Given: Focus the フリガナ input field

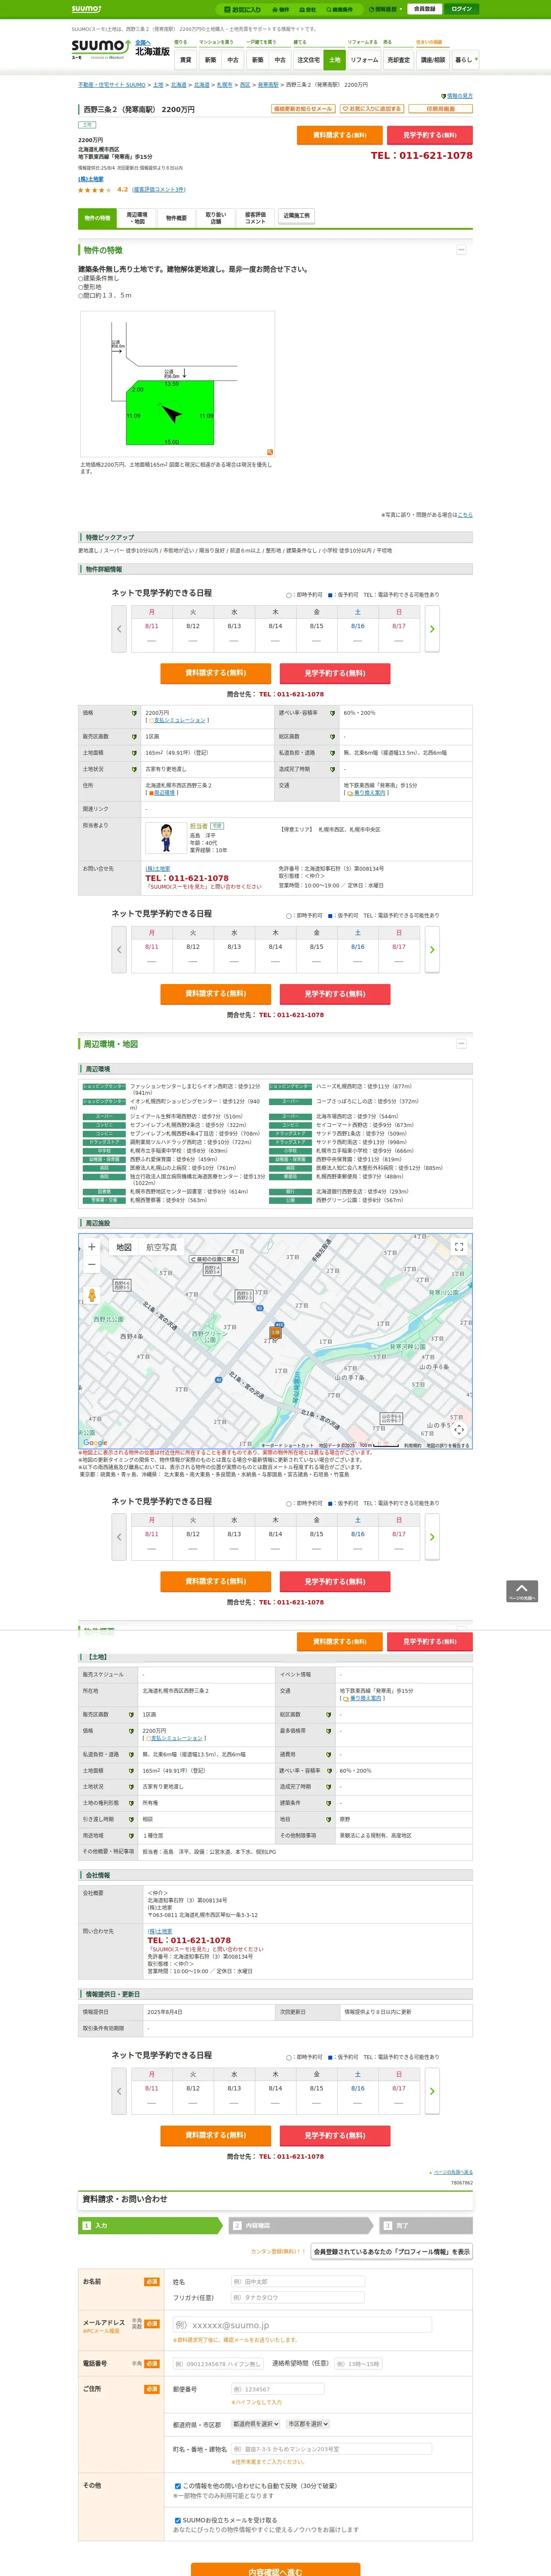Looking at the screenshot, I should (297, 2298).
